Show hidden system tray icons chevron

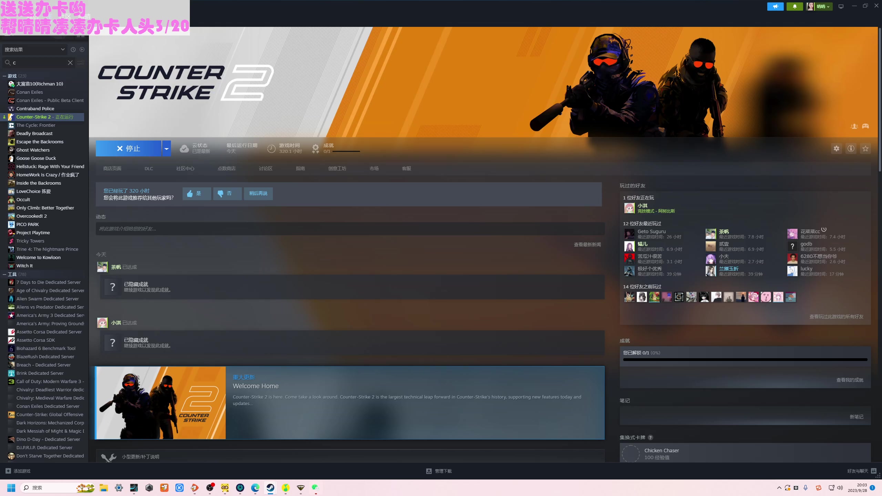point(779,488)
